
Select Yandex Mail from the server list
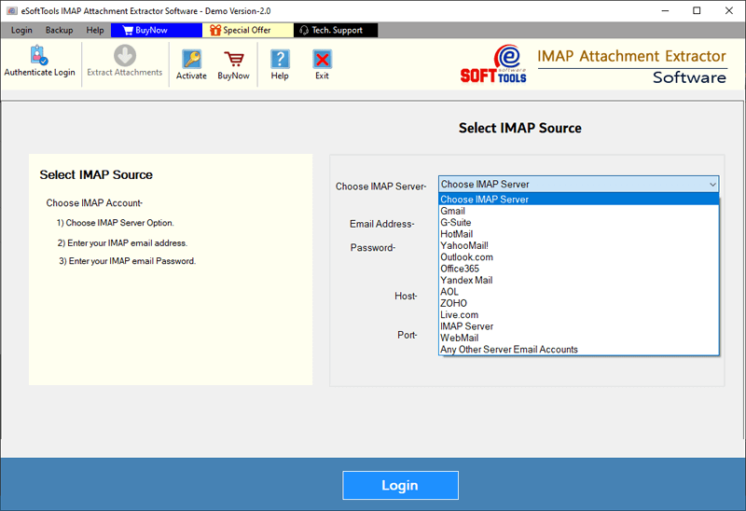(578, 281)
